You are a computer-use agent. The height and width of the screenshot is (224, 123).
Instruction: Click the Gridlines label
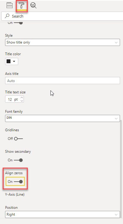[x=12, y=130]
